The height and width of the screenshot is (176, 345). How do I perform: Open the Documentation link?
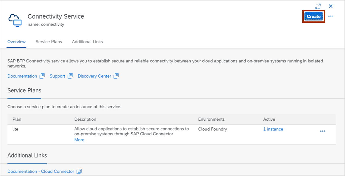click(x=22, y=76)
